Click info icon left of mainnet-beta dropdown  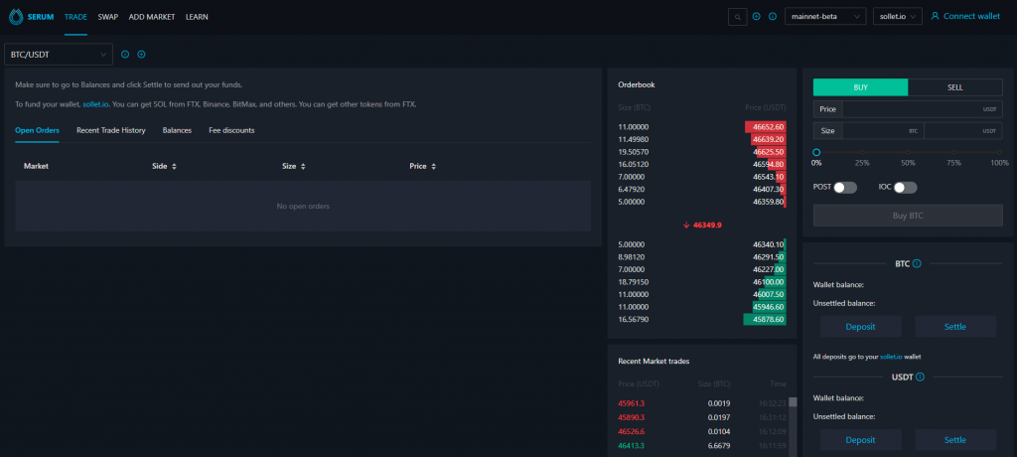(773, 17)
